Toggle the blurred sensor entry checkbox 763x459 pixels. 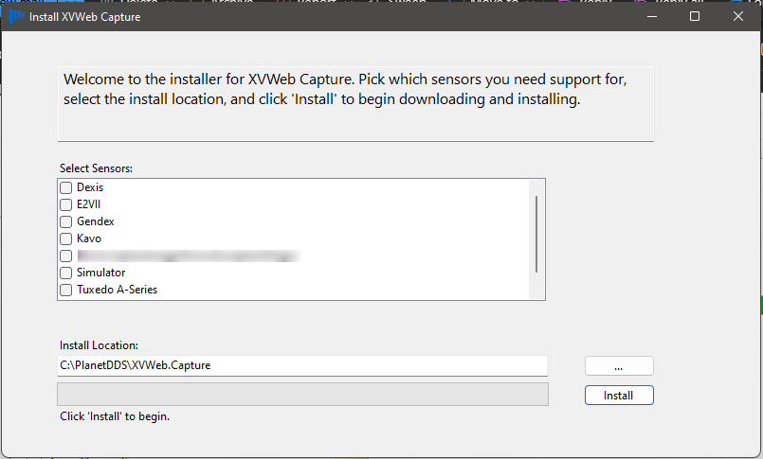click(66, 256)
